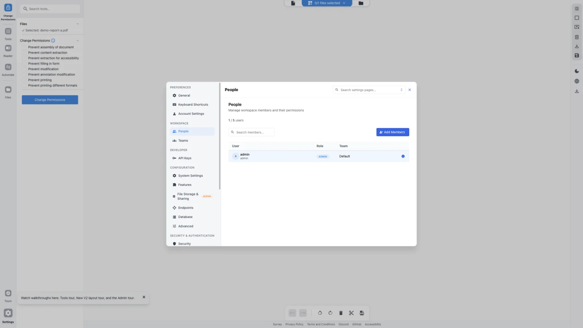Open the file manager folder icon
Screen dimensions: 583x328
click(x=361, y=3)
